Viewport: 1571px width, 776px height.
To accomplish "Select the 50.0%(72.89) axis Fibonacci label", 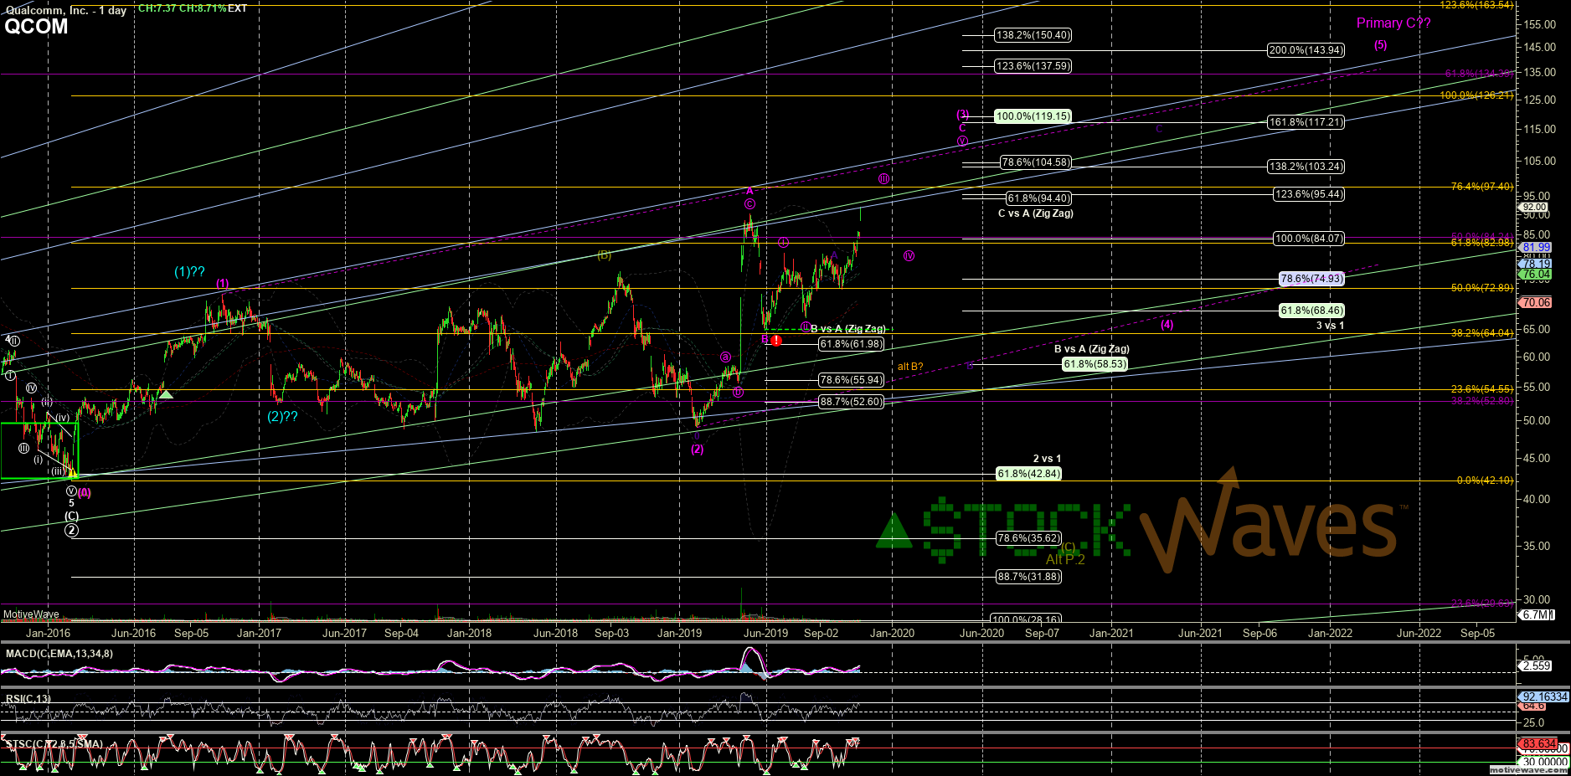I will (1481, 288).
